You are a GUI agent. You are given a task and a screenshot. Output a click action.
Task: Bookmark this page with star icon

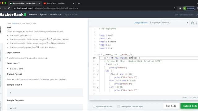pos(174,8)
